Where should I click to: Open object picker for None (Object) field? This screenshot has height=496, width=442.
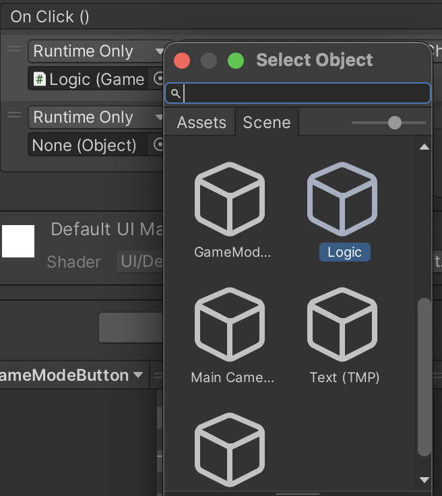[159, 144]
